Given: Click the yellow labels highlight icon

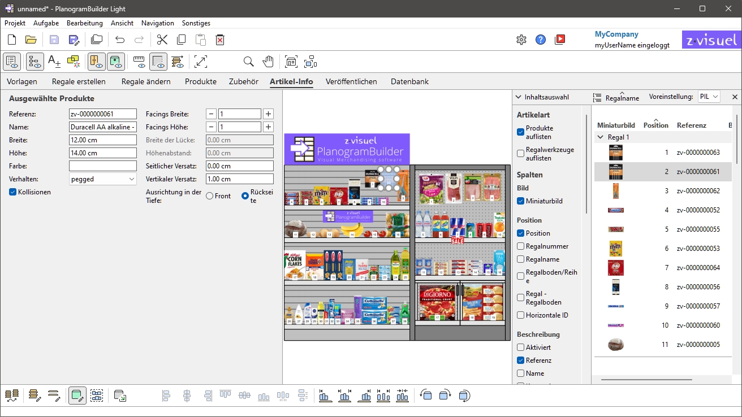Looking at the screenshot, I should (x=74, y=61).
